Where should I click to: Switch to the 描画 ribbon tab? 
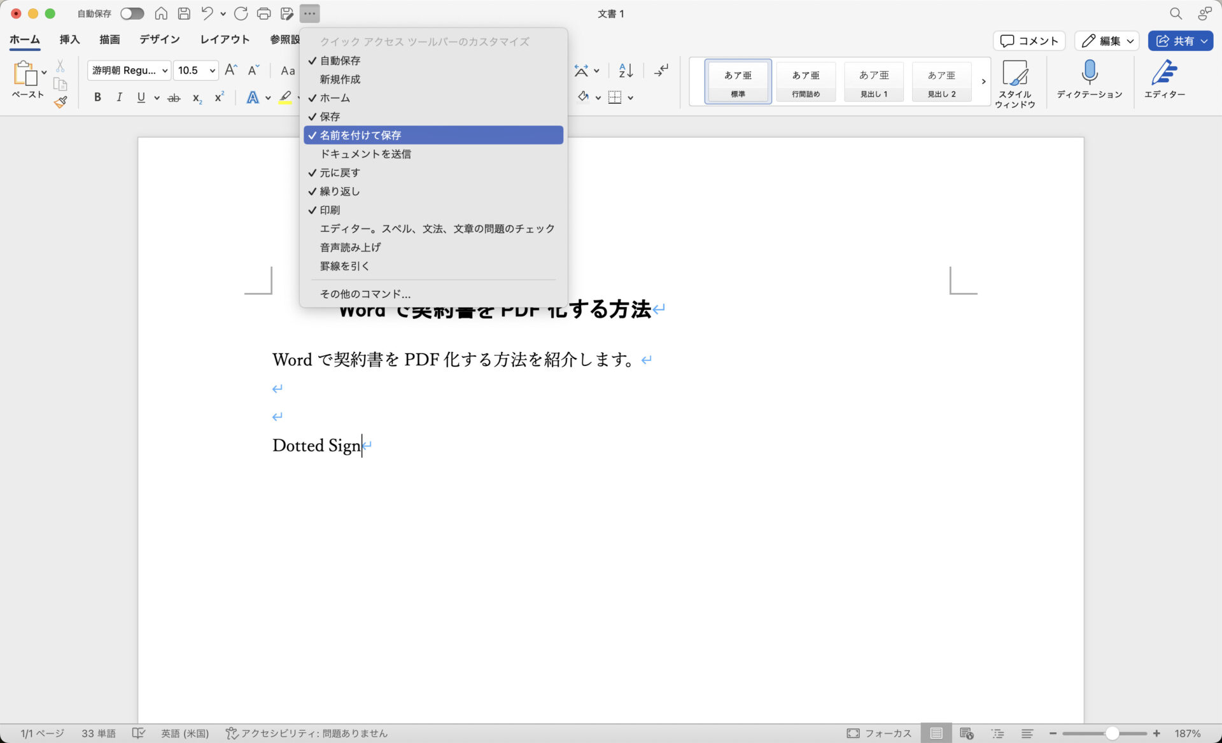coord(109,39)
